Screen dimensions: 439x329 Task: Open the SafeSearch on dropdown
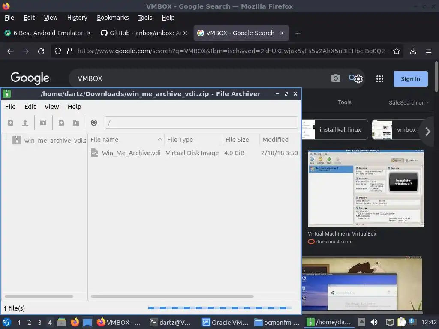[409, 103]
